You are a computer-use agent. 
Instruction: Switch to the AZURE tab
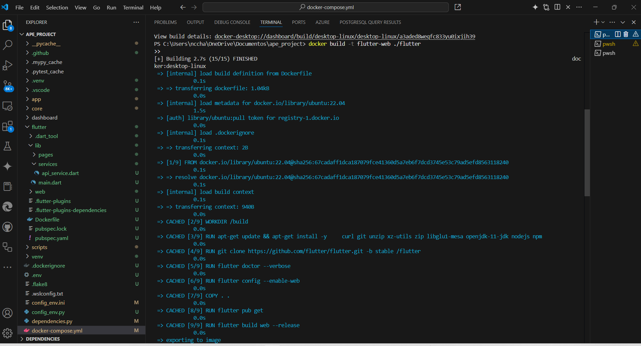[x=322, y=22]
